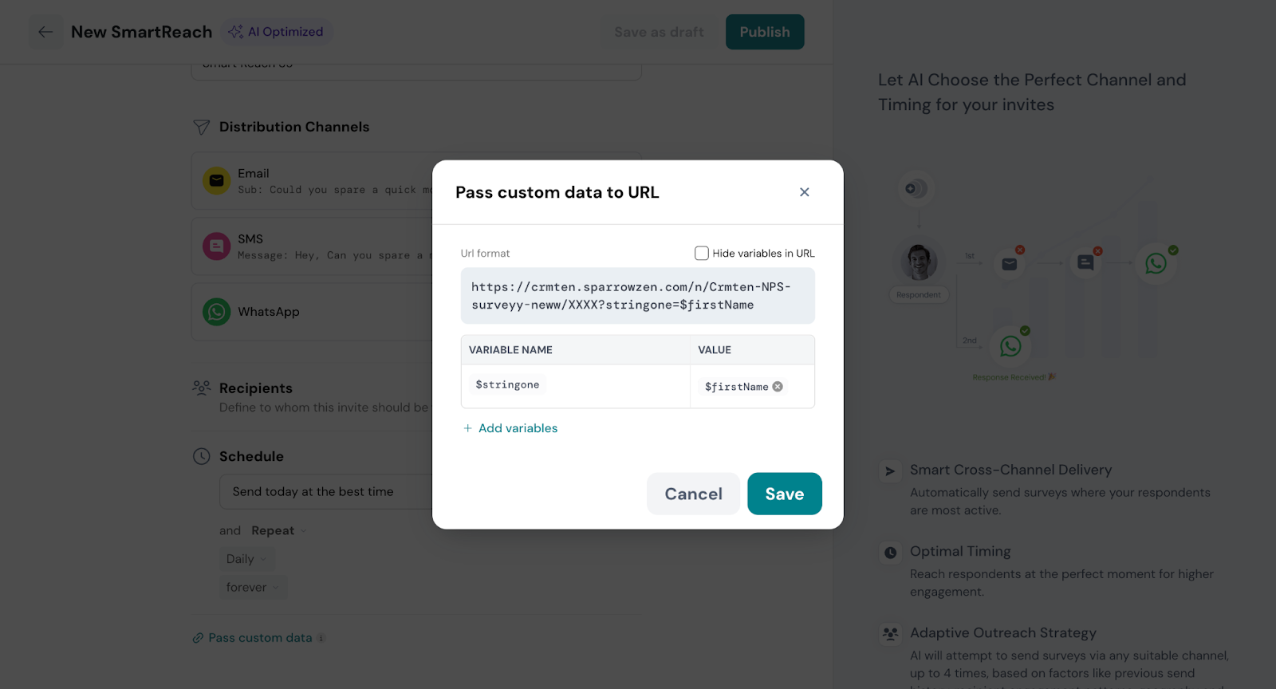Save the custom URL data
Viewport: 1276px width, 689px height.
coord(784,494)
